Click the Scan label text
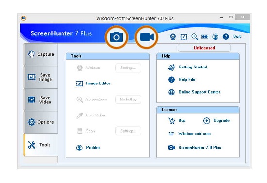Viewport: 267px width, 183px height. tap(90, 131)
